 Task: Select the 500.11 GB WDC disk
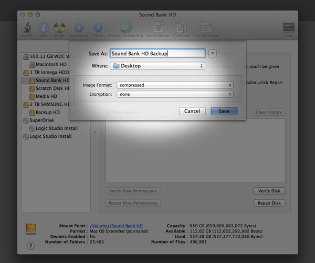coord(46,56)
